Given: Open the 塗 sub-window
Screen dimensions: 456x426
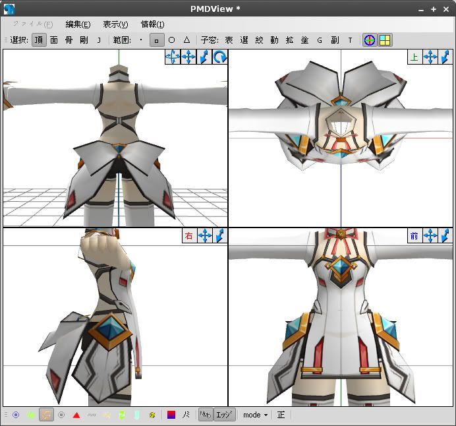Looking at the screenshot, I should pyautogui.click(x=304, y=40).
